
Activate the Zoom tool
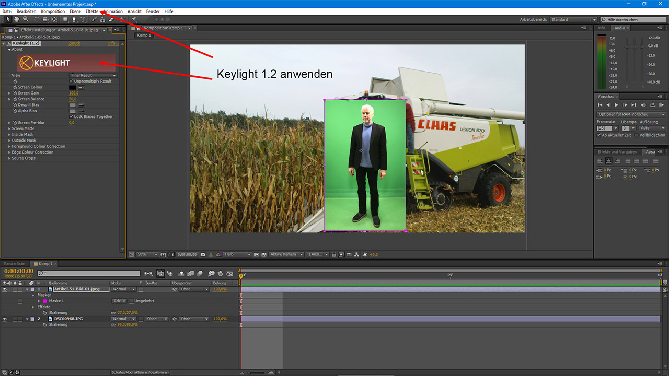(x=25, y=19)
